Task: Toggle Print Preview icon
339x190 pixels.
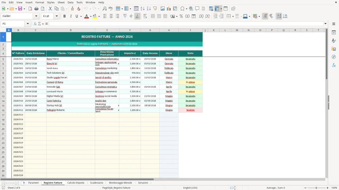Action: tap(42, 9)
